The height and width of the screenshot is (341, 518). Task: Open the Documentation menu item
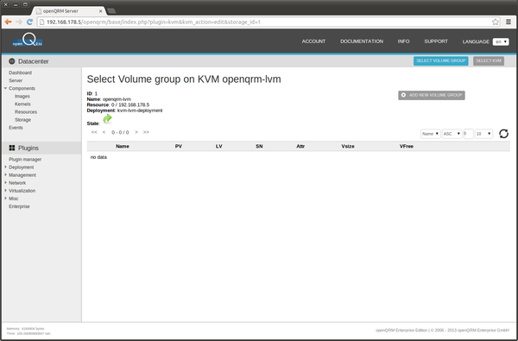coord(362,41)
